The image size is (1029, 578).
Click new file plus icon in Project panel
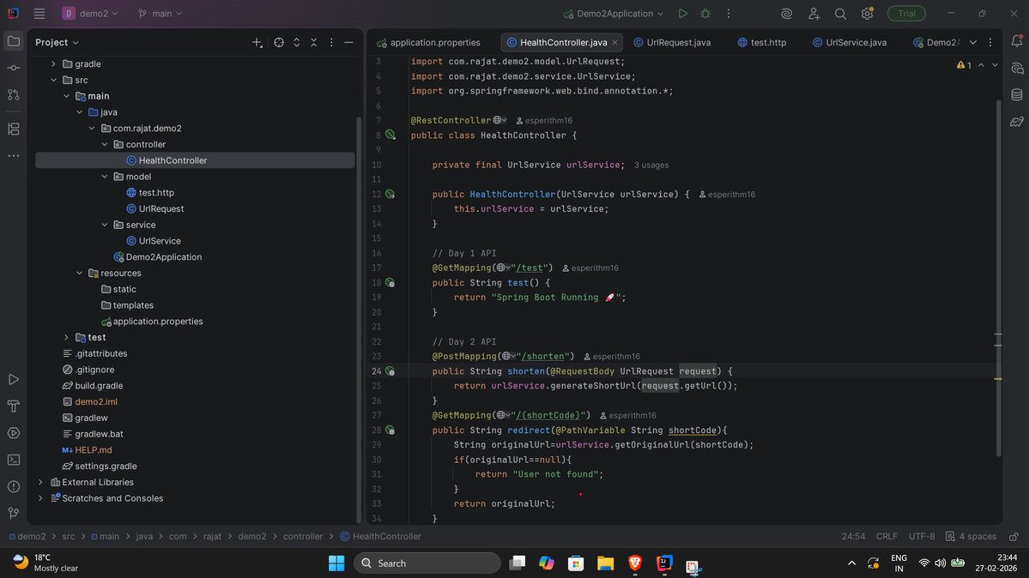tap(257, 42)
